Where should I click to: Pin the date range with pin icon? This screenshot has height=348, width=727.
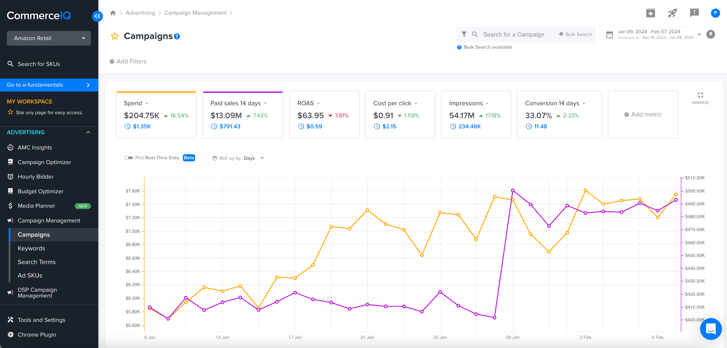[x=710, y=34]
